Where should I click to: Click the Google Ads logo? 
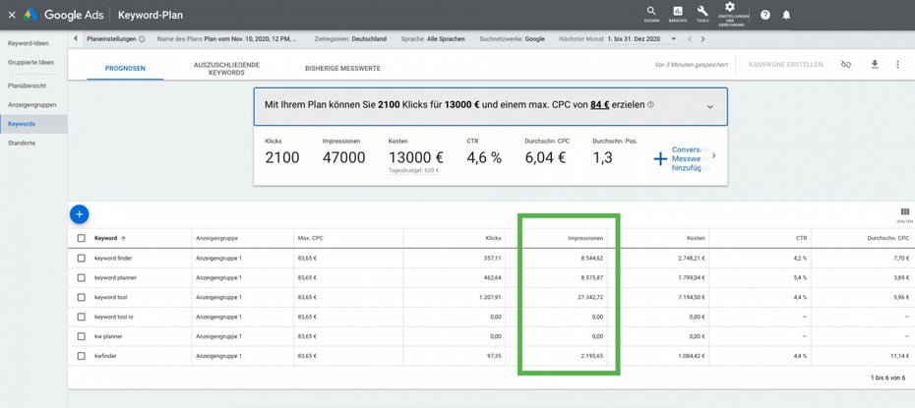click(x=65, y=15)
